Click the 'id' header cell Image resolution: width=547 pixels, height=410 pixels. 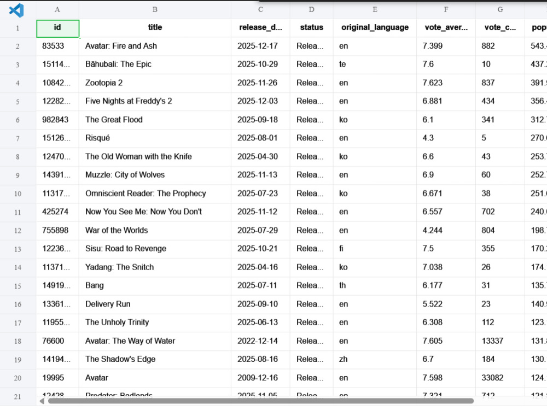click(57, 28)
